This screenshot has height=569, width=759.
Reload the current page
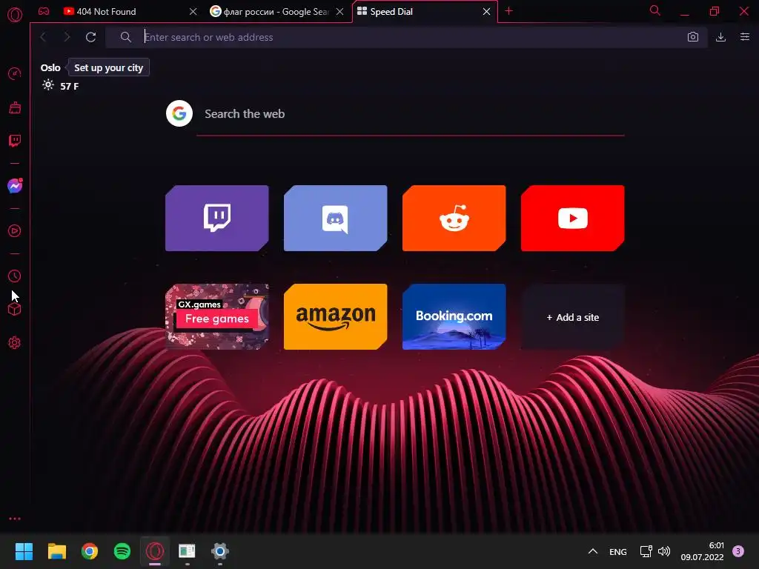[90, 37]
